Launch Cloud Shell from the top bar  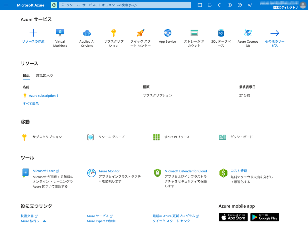[199, 5]
